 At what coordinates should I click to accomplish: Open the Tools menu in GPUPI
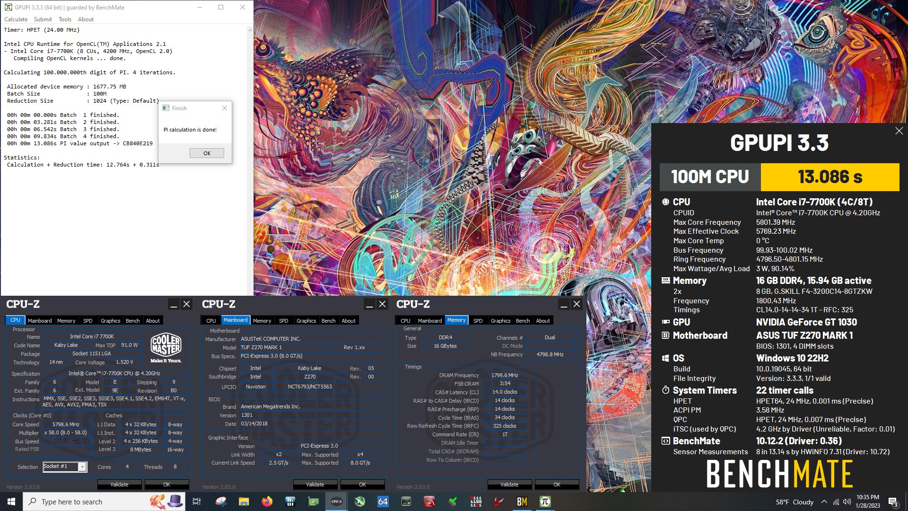pyautogui.click(x=65, y=19)
